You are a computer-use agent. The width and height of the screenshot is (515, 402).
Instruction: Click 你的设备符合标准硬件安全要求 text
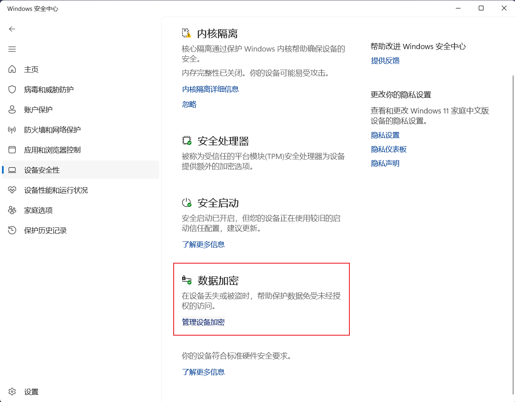(x=237, y=356)
